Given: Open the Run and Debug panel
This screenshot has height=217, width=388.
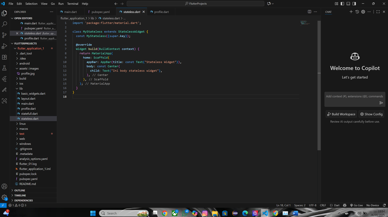Looking at the screenshot, I should click(4, 46).
